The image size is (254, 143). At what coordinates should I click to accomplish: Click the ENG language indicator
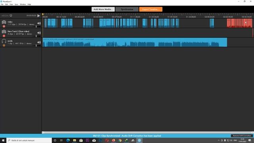pos(235,140)
